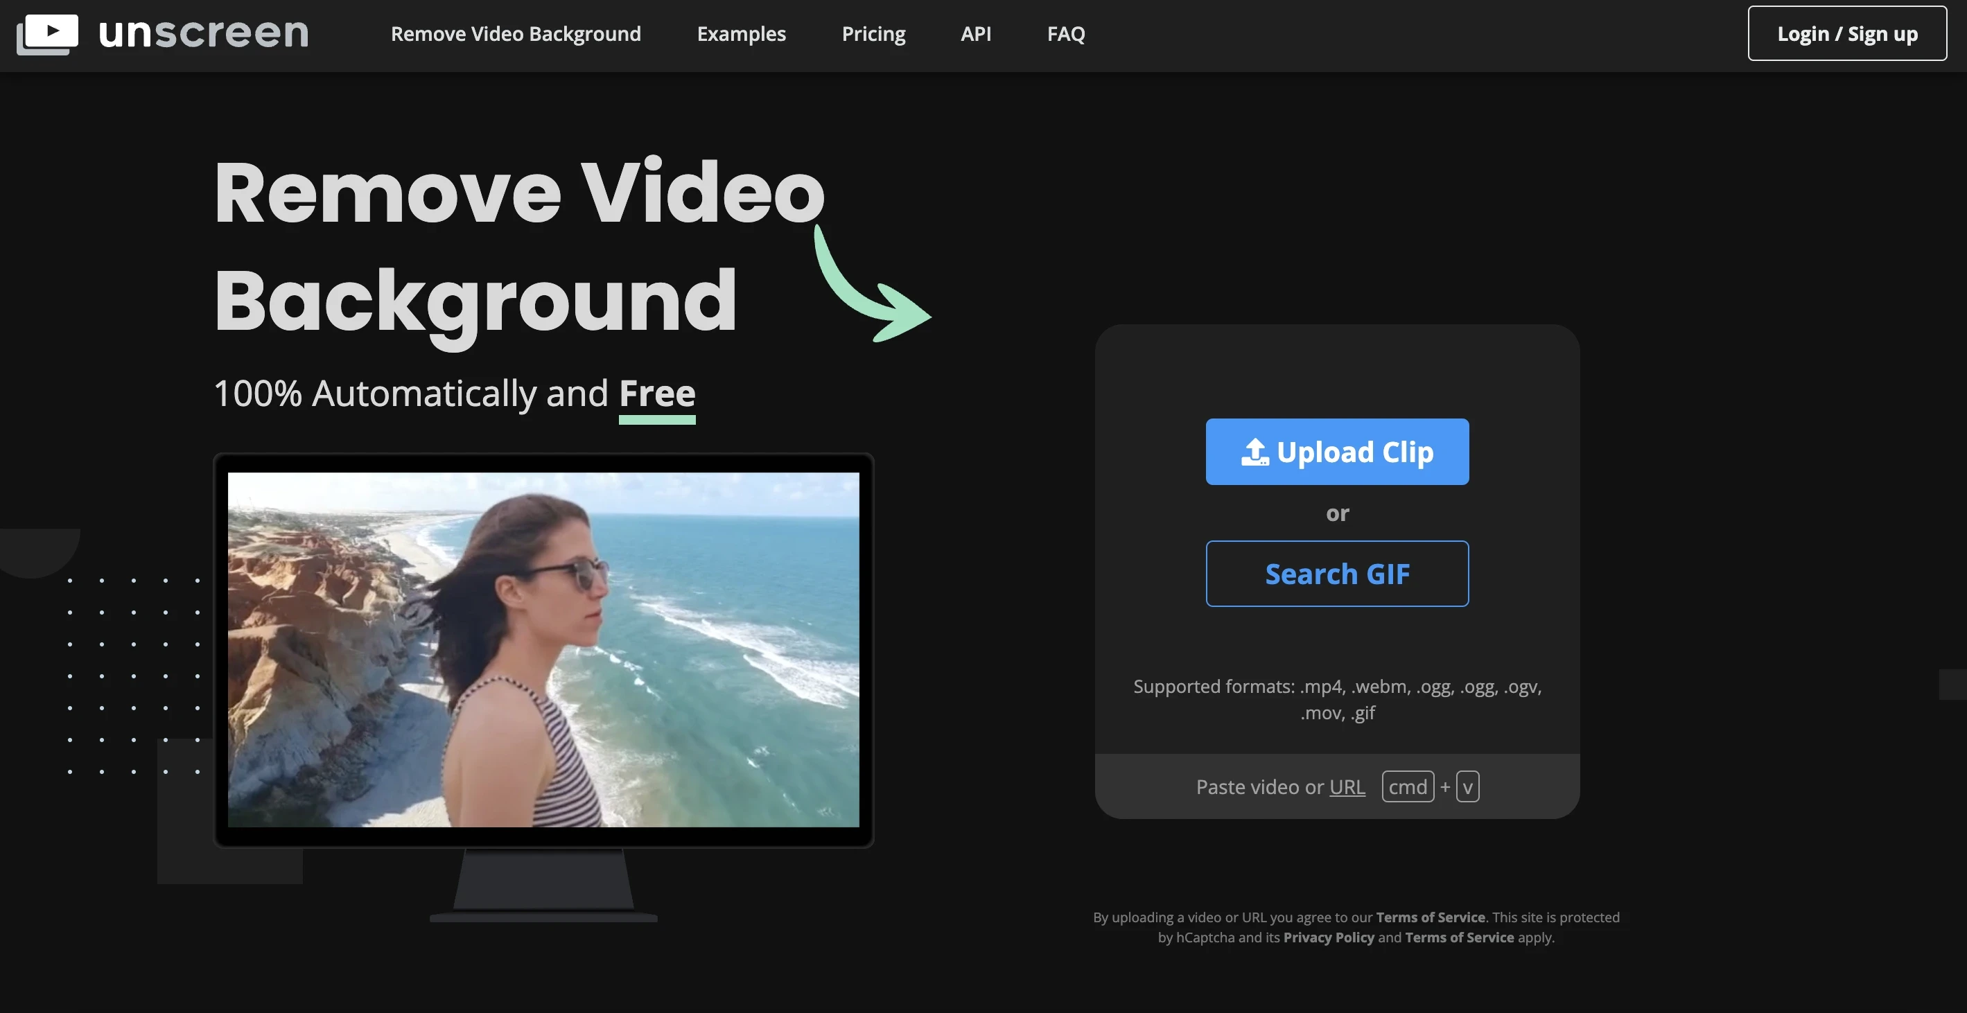1967x1013 pixels.
Task: Open hCaptcha Terms of Service link before 'apply'
Action: pyautogui.click(x=1458, y=937)
